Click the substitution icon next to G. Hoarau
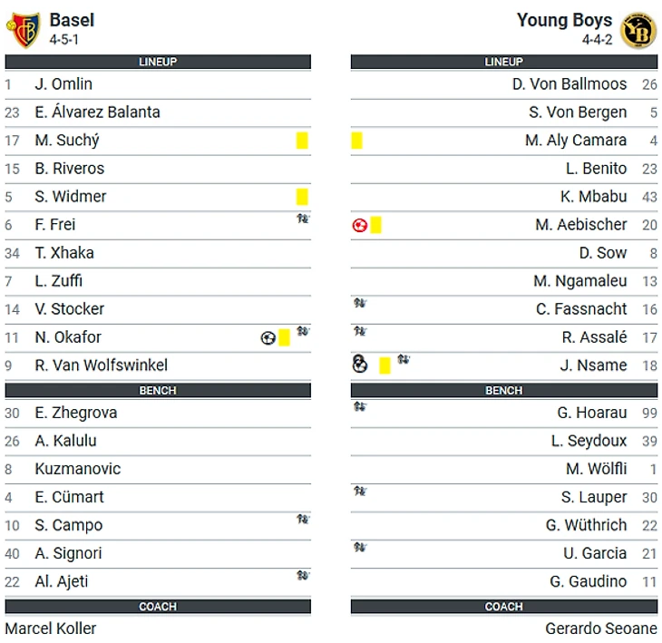662x643 pixels. 360,406
